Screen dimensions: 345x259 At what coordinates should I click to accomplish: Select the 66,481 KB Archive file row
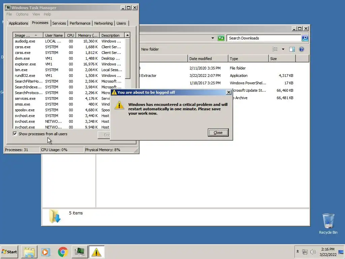click(x=263, y=98)
